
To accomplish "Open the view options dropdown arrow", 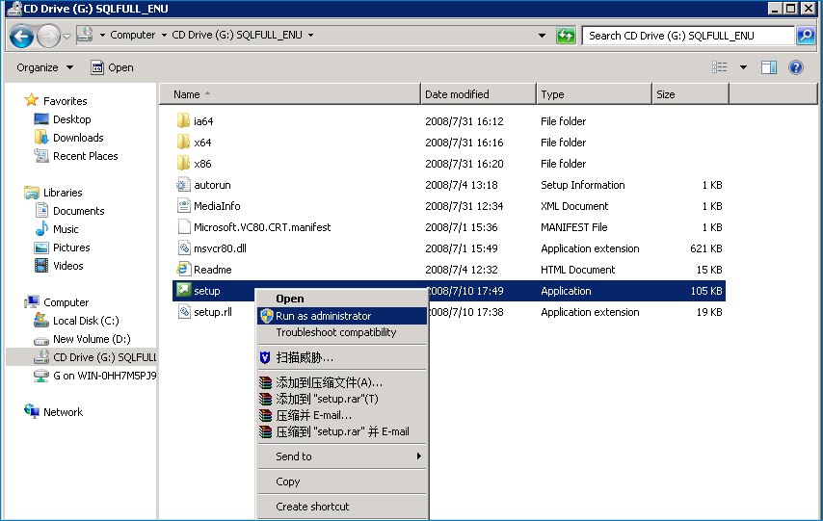I will (x=743, y=67).
